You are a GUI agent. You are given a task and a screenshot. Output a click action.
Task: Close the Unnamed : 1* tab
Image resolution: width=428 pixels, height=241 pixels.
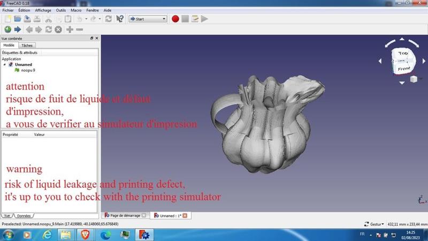point(185,216)
